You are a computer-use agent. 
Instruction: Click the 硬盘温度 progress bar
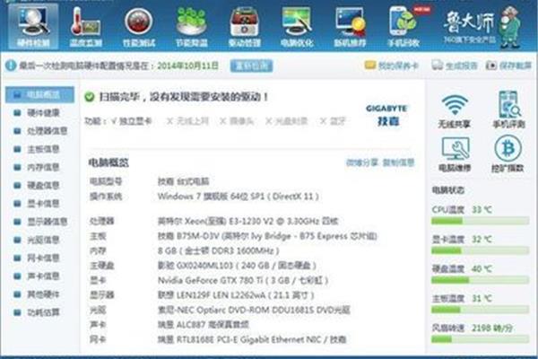click(480, 280)
